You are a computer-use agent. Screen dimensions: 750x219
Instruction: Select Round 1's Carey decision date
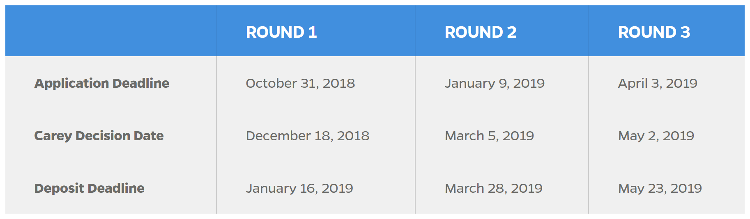click(x=308, y=136)
